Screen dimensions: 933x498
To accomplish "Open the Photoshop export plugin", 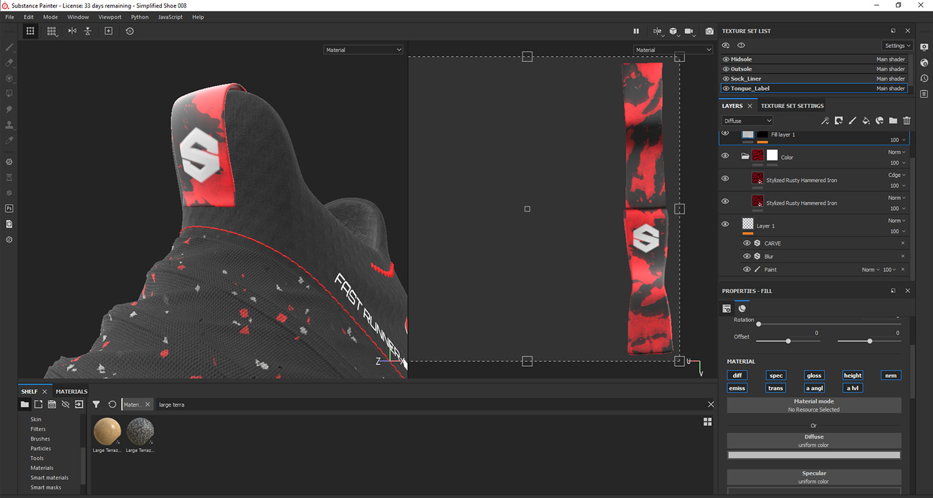I will coord(9,208).
